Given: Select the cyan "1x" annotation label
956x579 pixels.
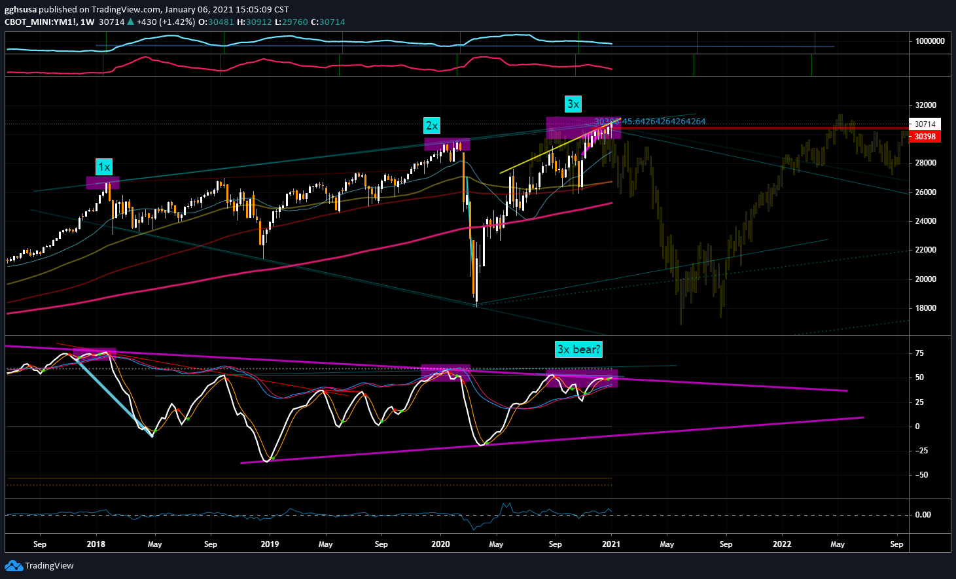Looking at the screenshot, I should tap(104, 167).
